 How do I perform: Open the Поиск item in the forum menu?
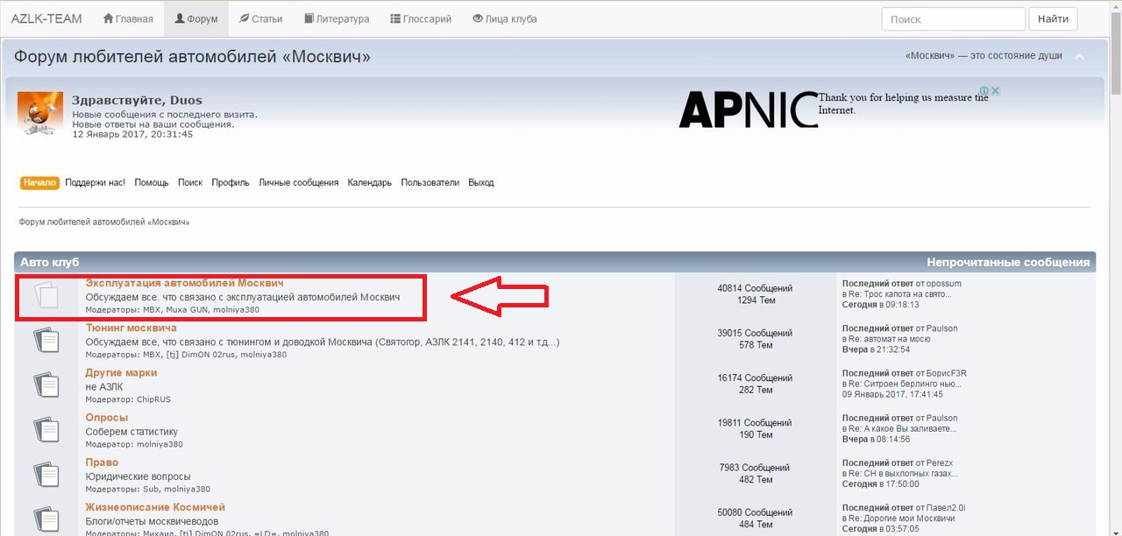point(190,183)
